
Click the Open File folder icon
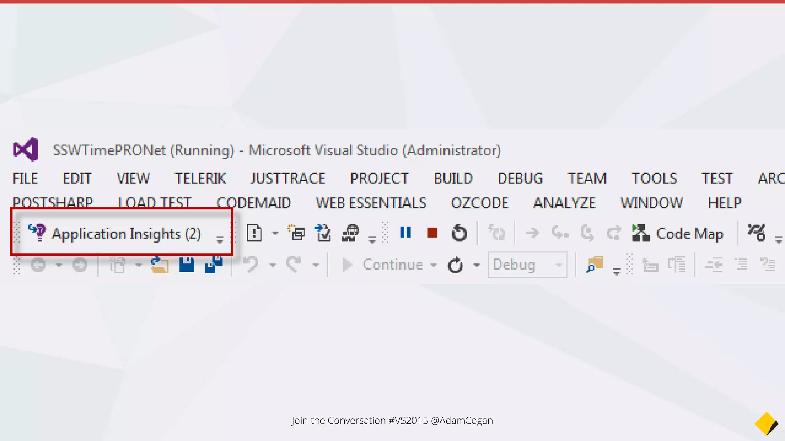(159, 265)
